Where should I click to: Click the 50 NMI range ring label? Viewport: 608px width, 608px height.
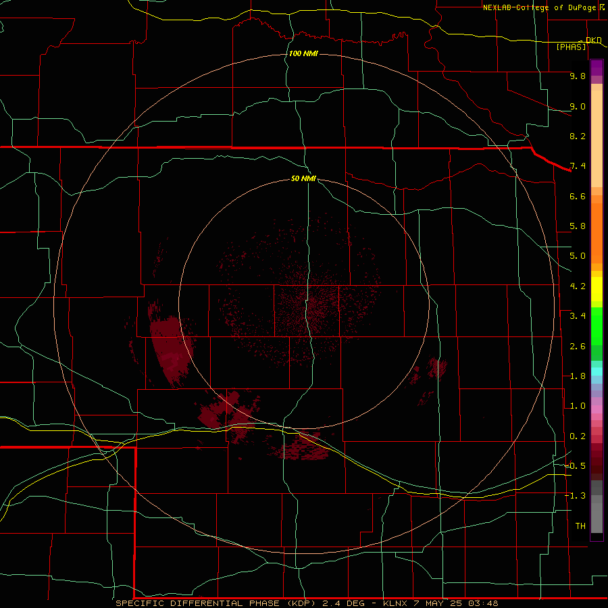point(303,178)
